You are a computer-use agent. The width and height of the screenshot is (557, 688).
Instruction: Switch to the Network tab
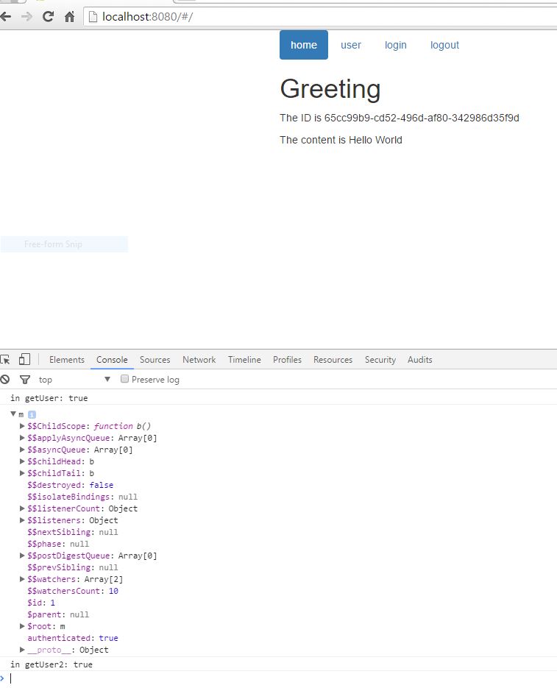click(x=199, y=359)
